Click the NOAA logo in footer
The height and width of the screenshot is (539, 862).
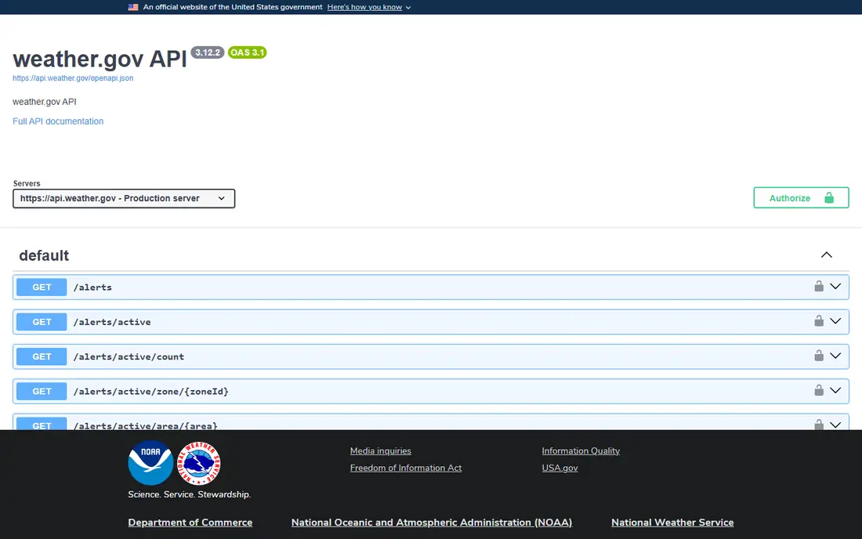(x=150, y=463)
